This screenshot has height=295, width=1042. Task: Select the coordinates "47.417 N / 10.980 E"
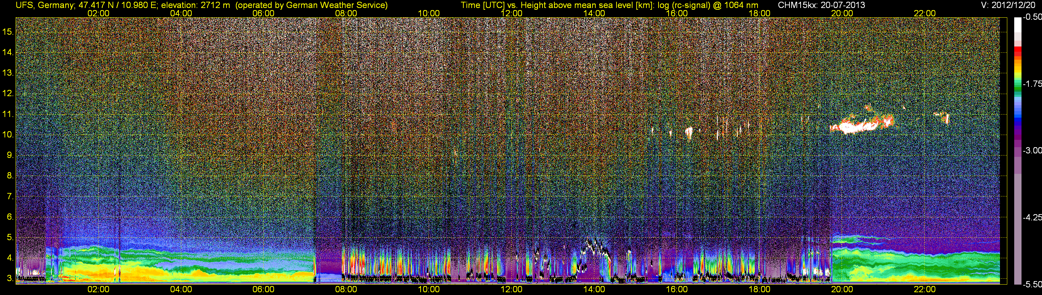tap(117, 5)
